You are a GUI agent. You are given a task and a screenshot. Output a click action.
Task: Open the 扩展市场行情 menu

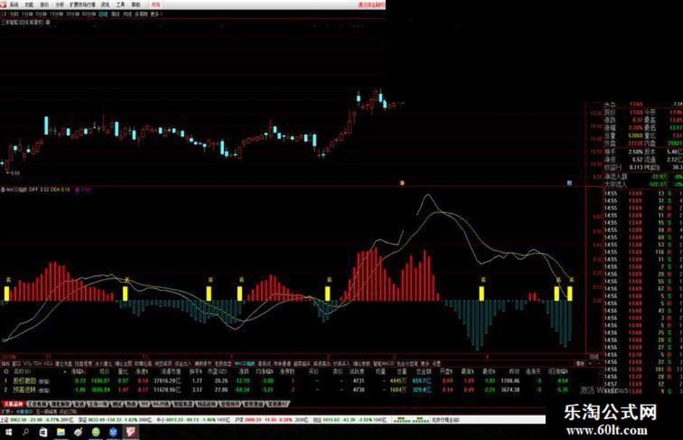(83, 5)
